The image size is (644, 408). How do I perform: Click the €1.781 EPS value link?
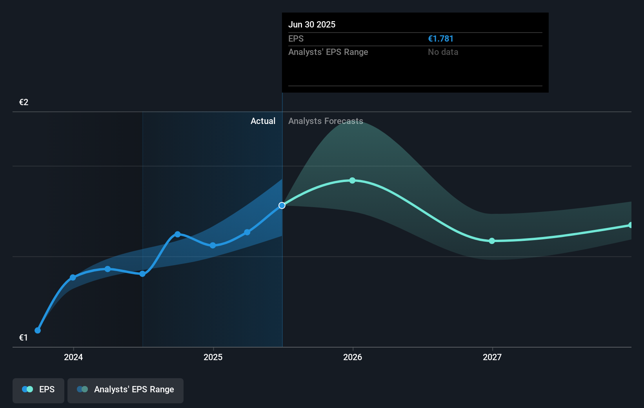pos(440,38)
